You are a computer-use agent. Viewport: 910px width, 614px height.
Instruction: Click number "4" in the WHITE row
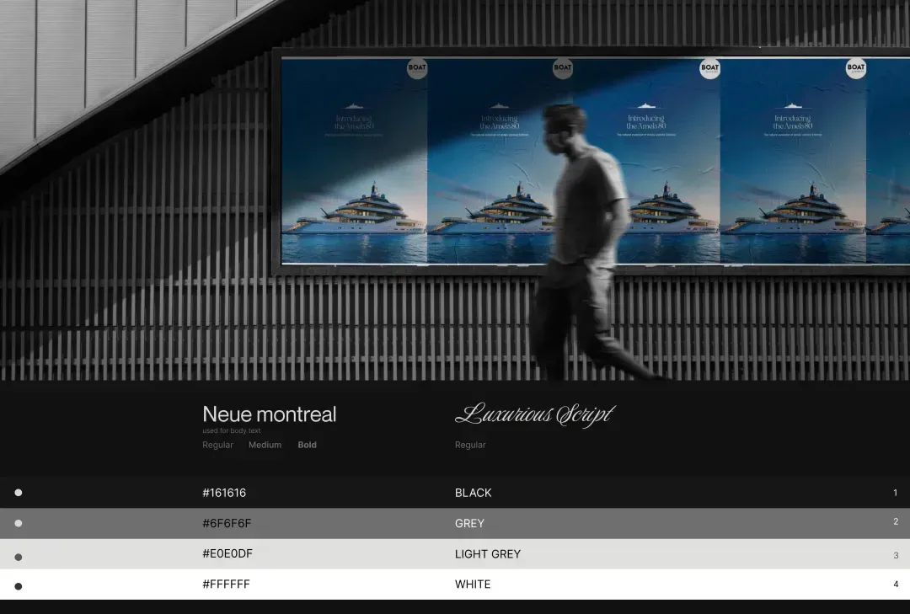[x=896, y=585]
